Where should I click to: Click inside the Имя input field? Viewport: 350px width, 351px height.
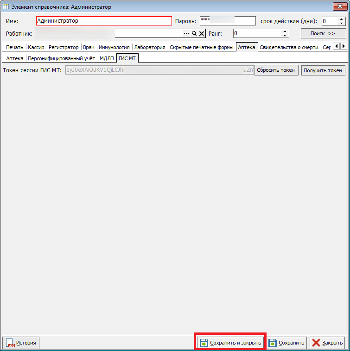click(x=104, y=21)
